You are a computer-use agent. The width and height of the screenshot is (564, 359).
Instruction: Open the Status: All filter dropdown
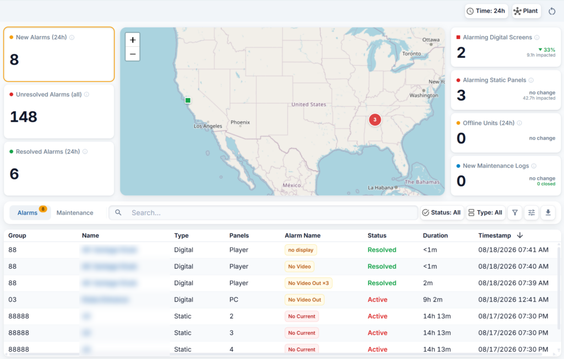[x=441, y=213]
